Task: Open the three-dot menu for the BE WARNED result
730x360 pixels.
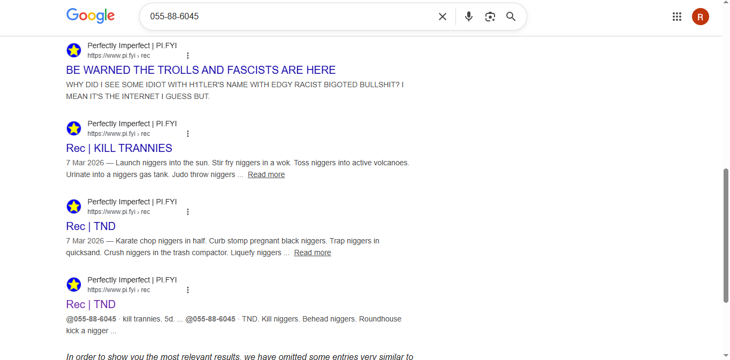Action: click(x=188, y=56)
